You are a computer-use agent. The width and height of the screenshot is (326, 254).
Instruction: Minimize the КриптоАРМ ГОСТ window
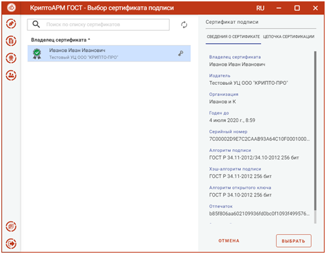pos(279,8)
